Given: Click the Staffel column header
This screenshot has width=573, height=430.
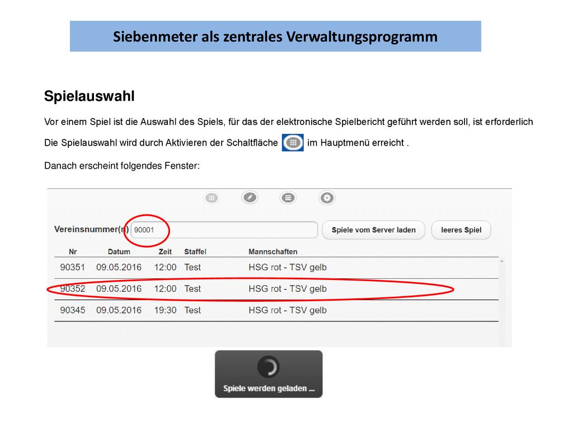Looking at the screenshot, I should tap(195, 251).
